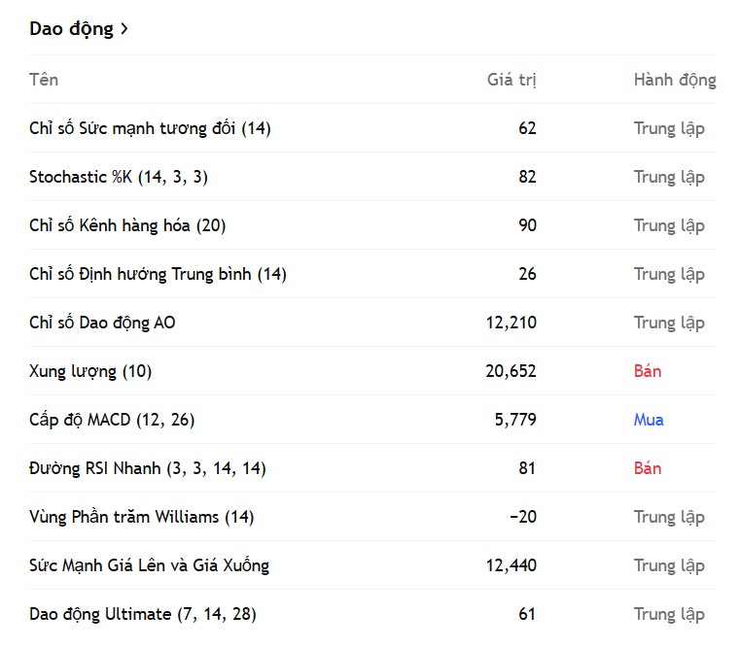Expand the chevron arrow beside Dao động
This screenshot has height=648, width=740.
click(x=124, y=29)
